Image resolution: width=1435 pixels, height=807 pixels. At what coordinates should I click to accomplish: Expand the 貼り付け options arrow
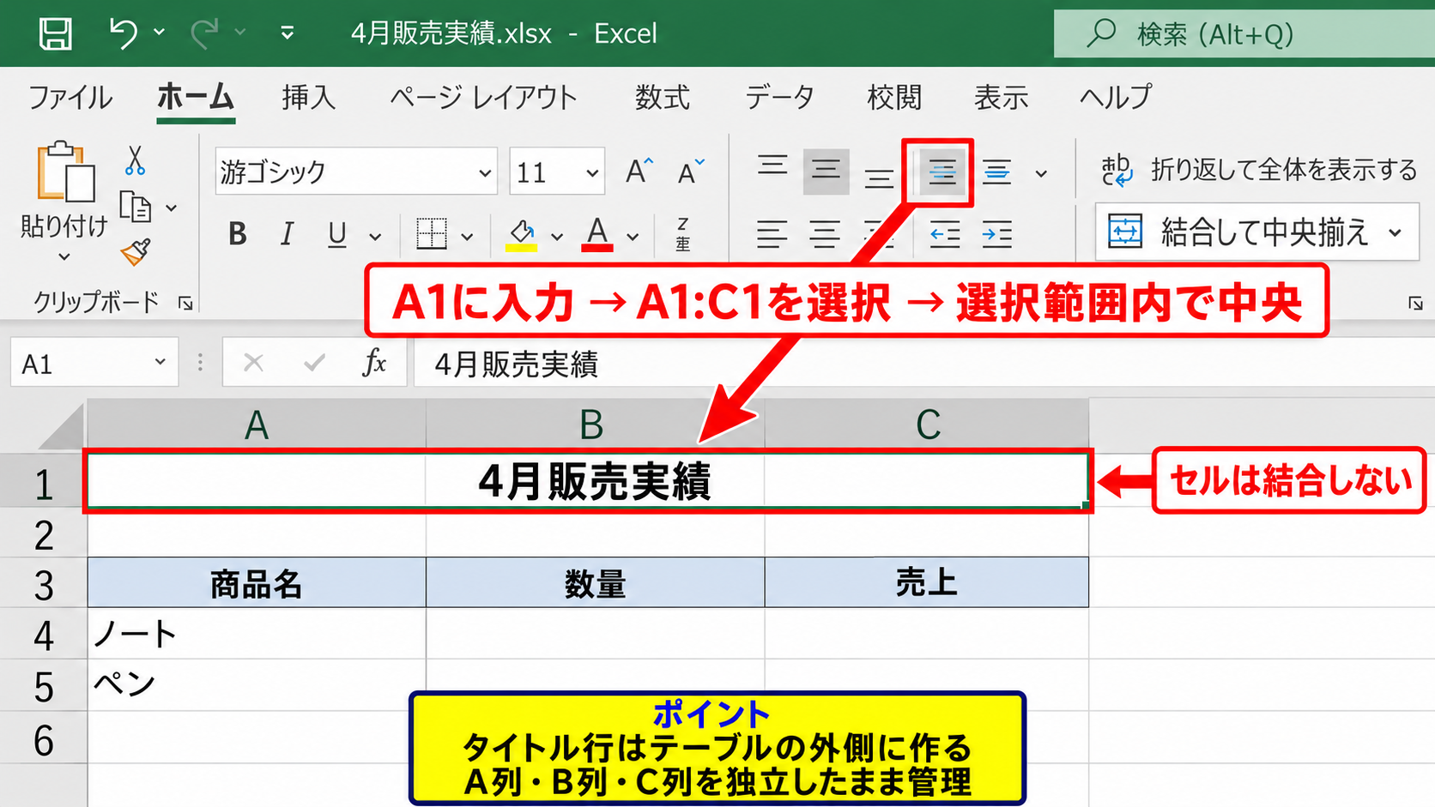[64, 256]
